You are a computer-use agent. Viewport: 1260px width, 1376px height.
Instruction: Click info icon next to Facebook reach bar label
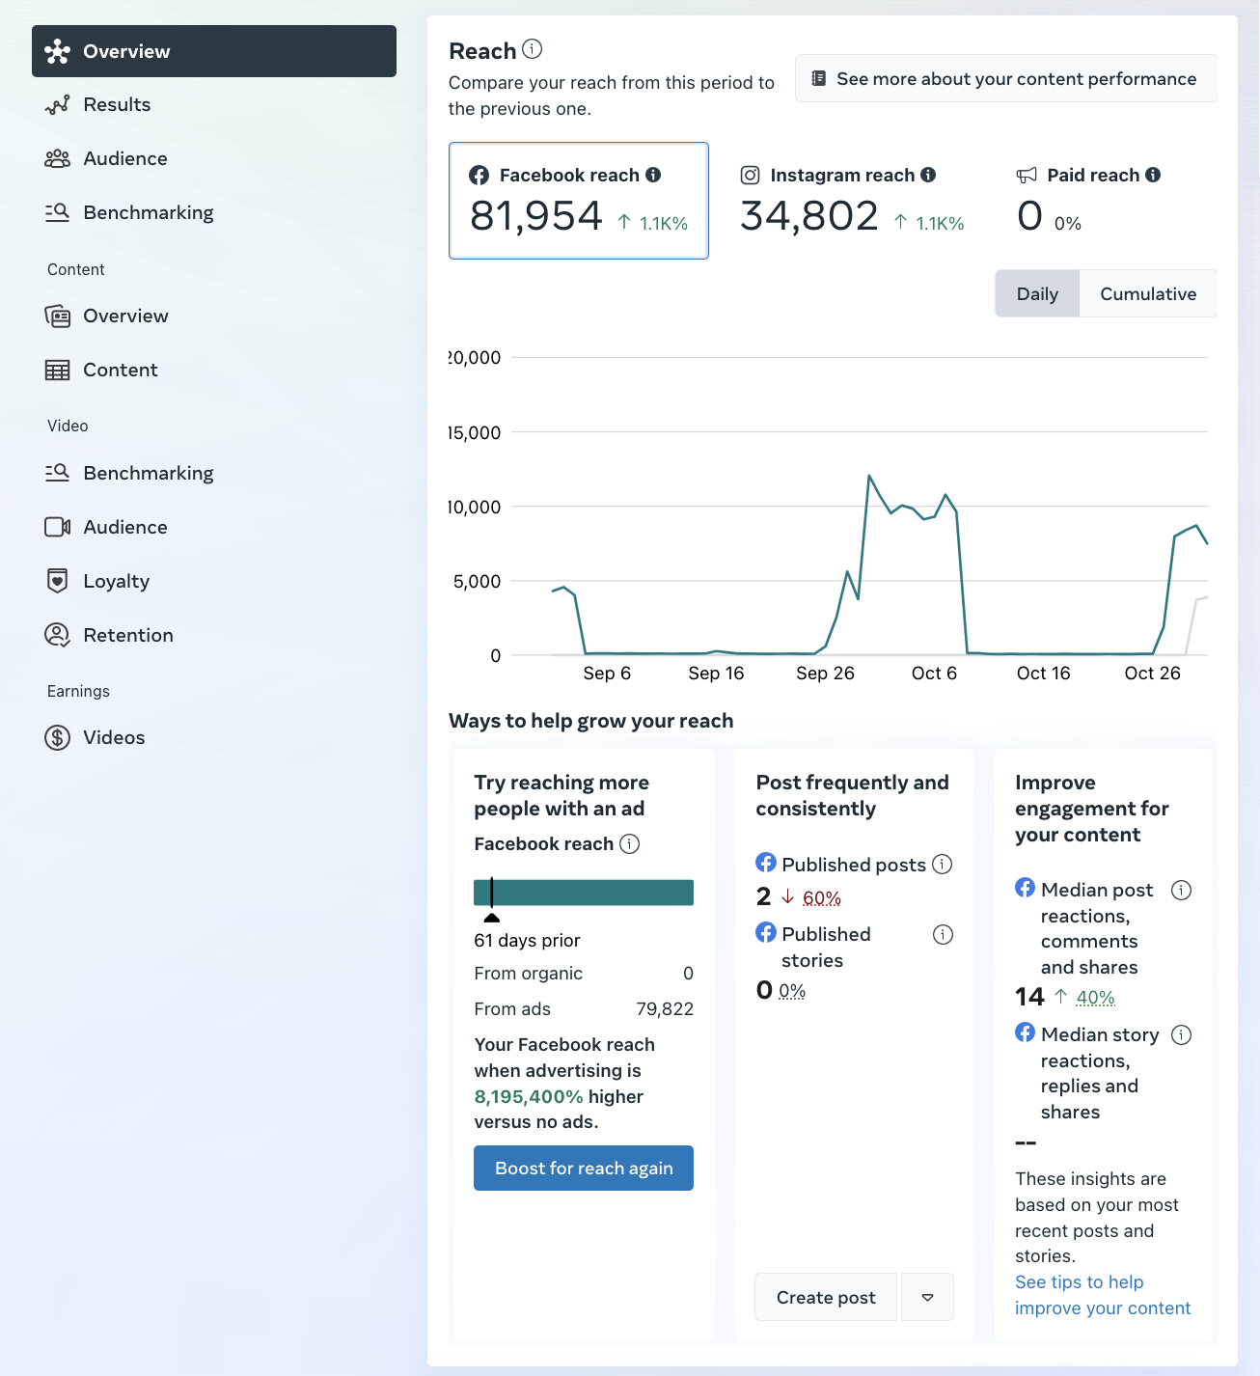[629, 843]
